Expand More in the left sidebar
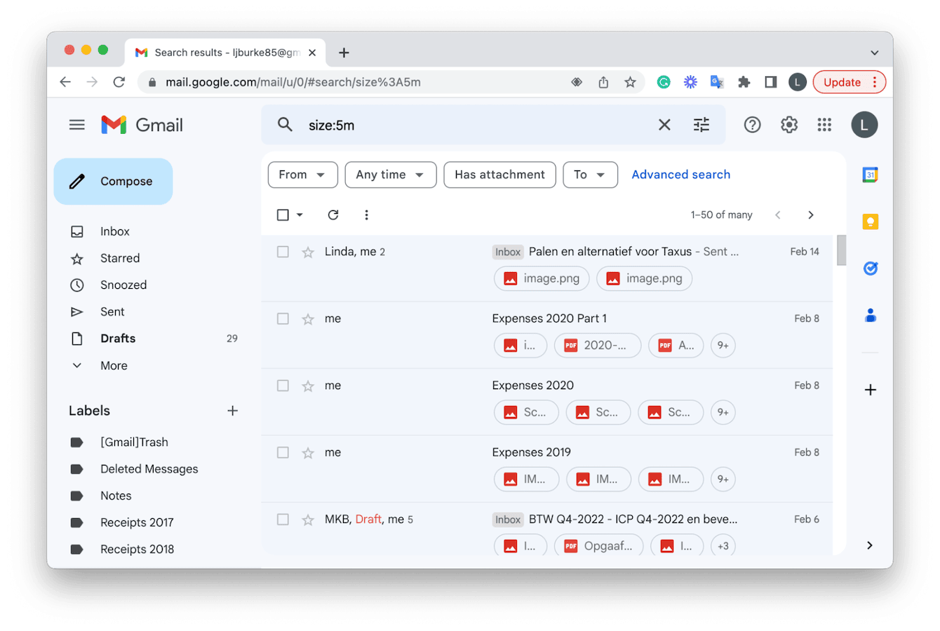This screenshot has height=631, width=940. click(113, 365)
